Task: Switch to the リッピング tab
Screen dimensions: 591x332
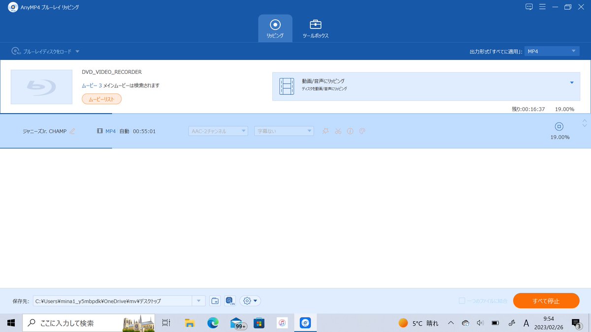Action: [275, 29]
